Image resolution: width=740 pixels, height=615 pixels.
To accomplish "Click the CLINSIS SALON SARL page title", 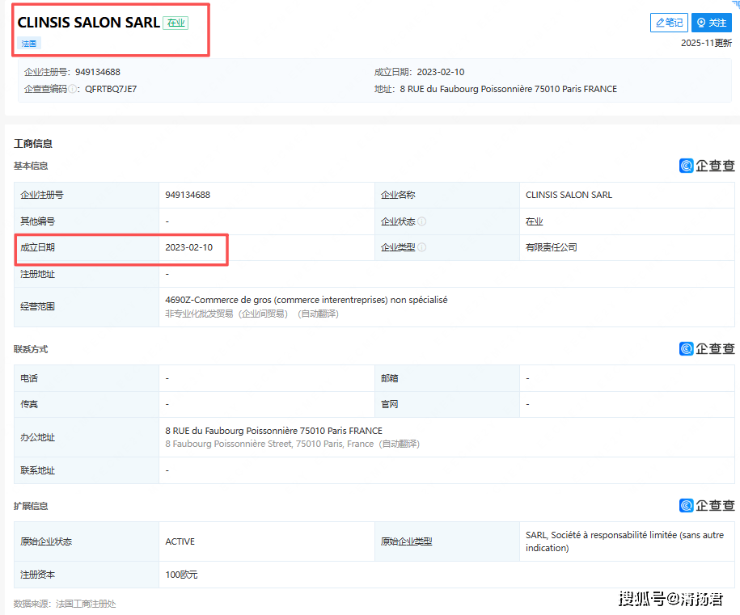I will (x=88, y=23).
